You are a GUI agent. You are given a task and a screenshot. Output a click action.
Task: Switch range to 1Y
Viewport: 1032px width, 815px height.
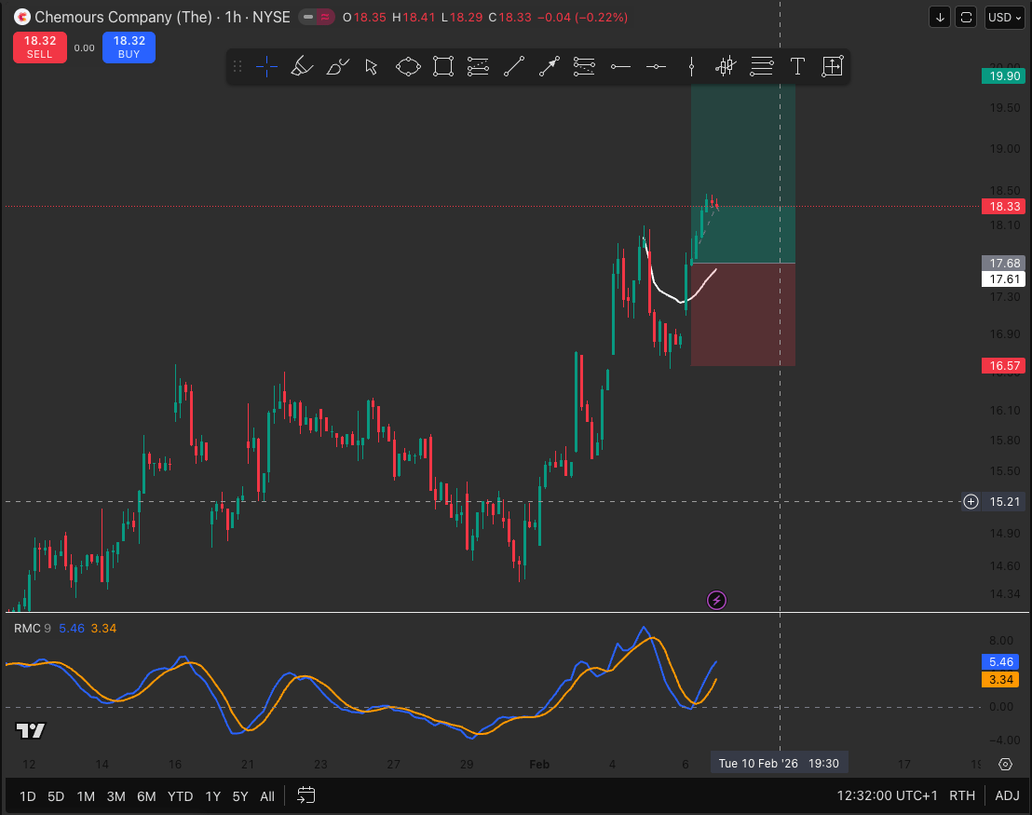point(212,796)
